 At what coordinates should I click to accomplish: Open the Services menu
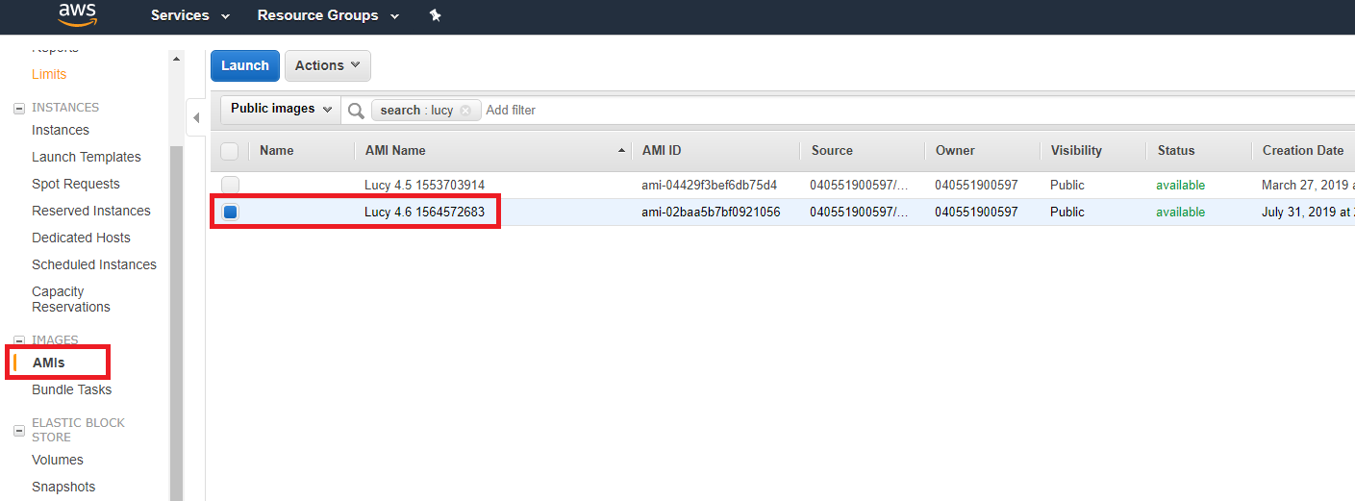click(x=190, y=15)
